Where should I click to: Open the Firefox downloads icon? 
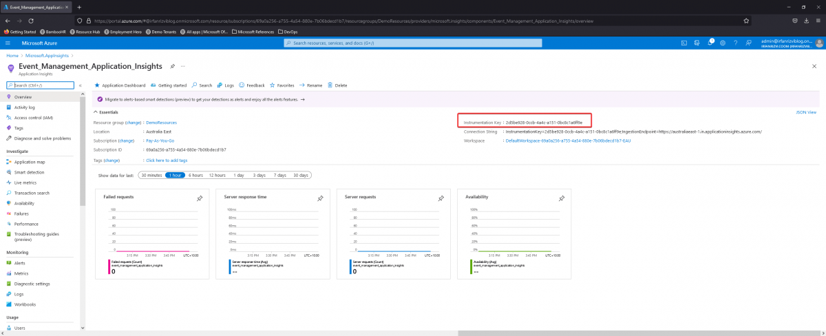tap(805, 21)
